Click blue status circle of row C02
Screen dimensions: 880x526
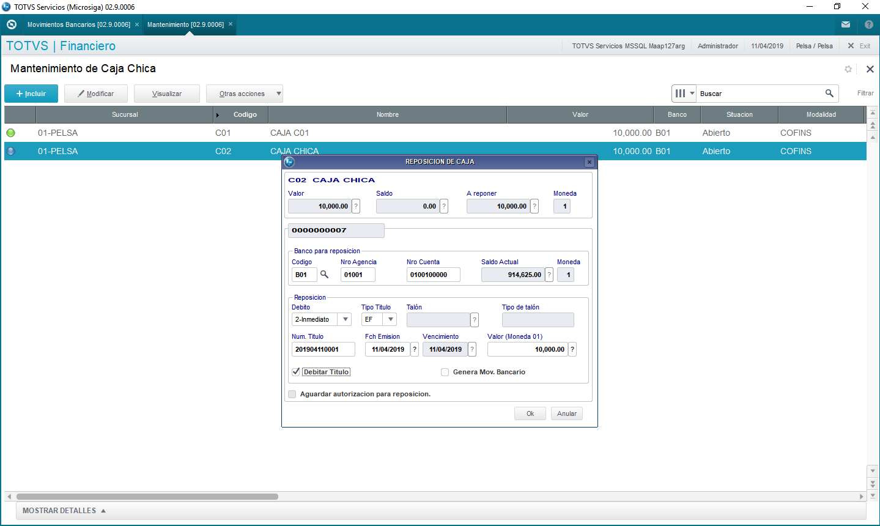click(x=10, y=151)
